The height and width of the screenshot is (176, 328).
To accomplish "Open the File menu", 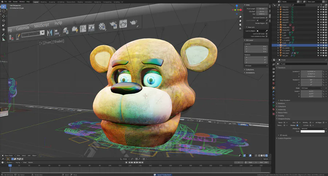I will [5, 2].
